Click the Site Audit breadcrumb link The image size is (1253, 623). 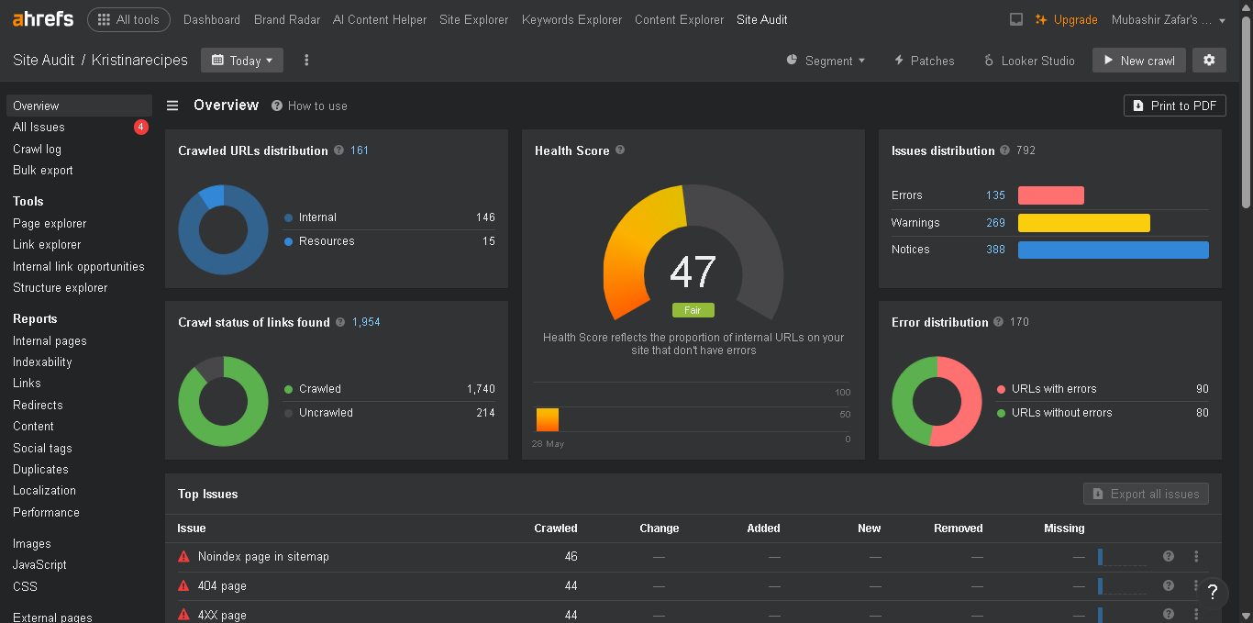pos(44,61)
